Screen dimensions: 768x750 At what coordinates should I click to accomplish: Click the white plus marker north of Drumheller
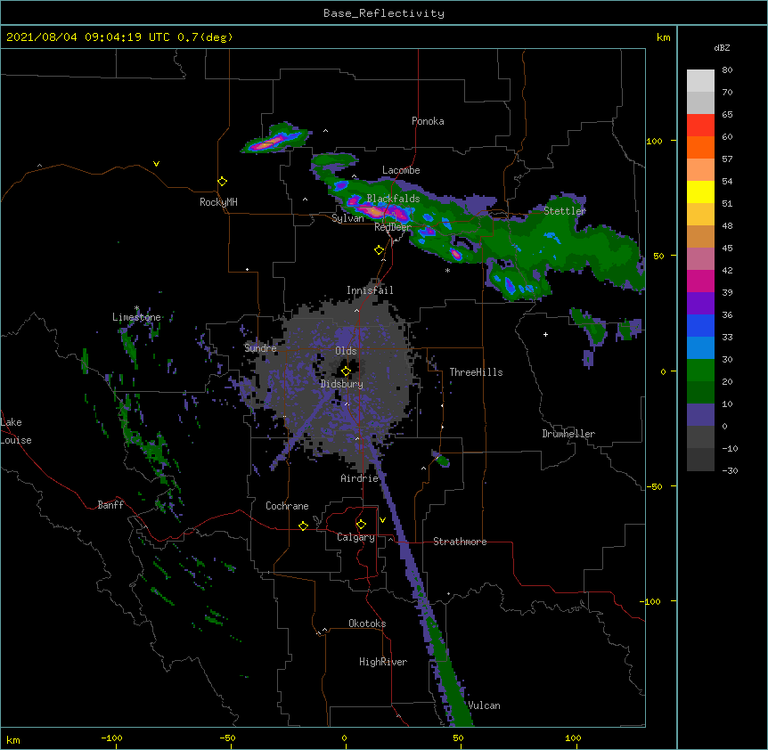(x=545, y=334)
